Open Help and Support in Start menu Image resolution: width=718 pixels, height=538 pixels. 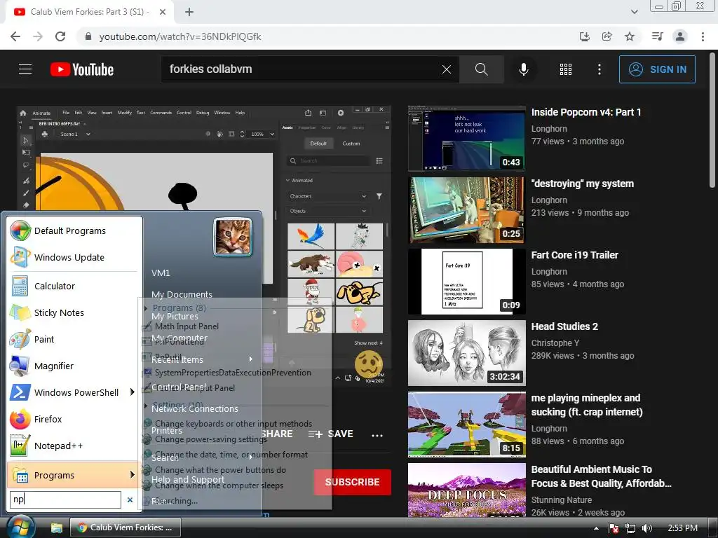tap(188, 479)
